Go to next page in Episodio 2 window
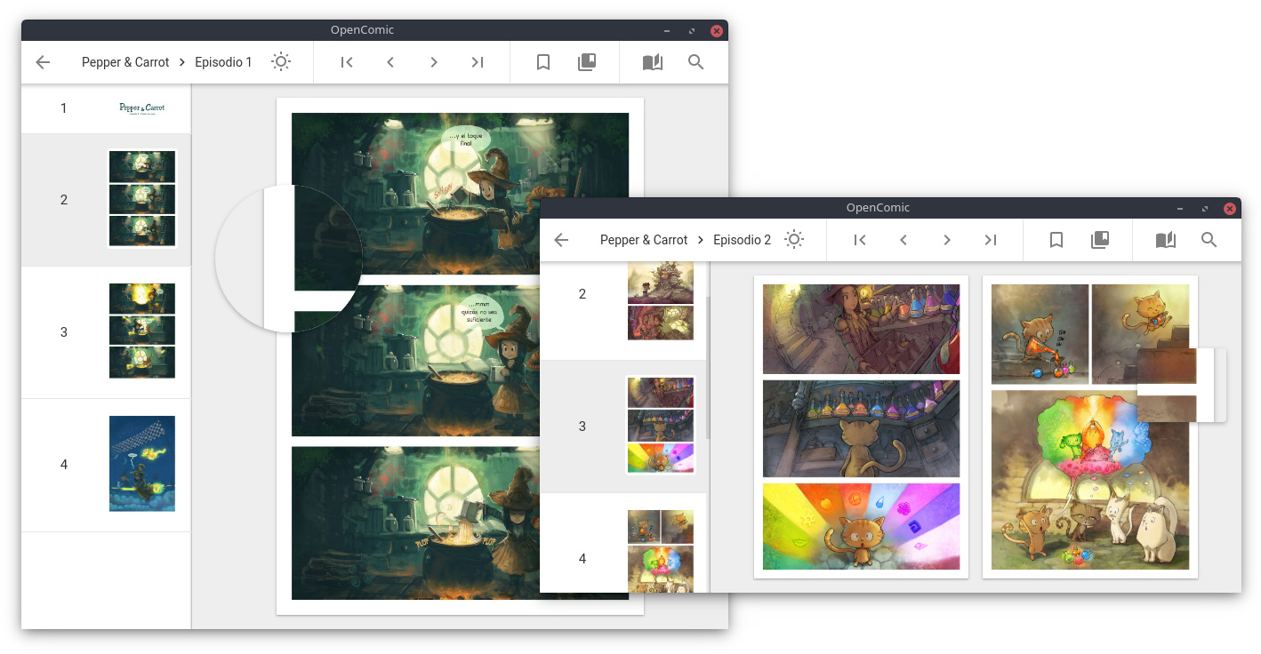Viewport: 1261px width, 654px height. [x=947, y=240]
